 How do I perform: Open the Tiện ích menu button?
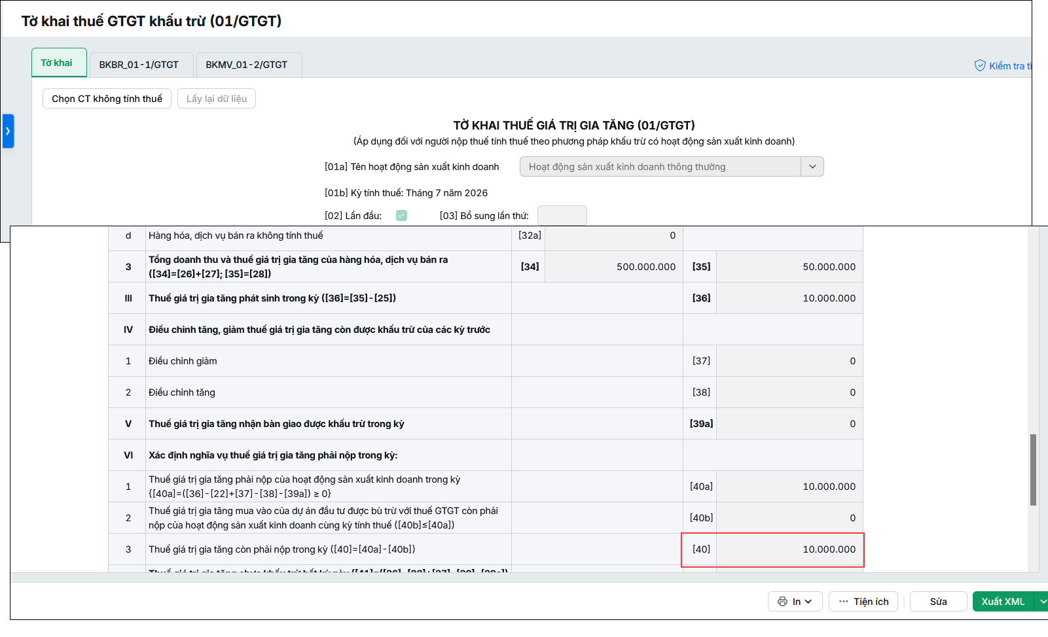point(863,602)
